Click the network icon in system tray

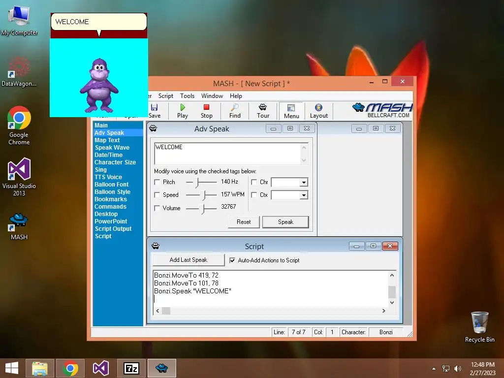click(x=446, y=369)
